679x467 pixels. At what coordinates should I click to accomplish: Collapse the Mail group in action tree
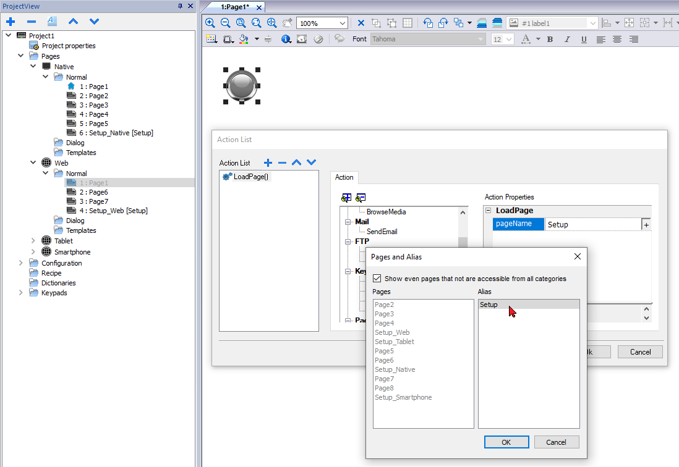(348, 222)
